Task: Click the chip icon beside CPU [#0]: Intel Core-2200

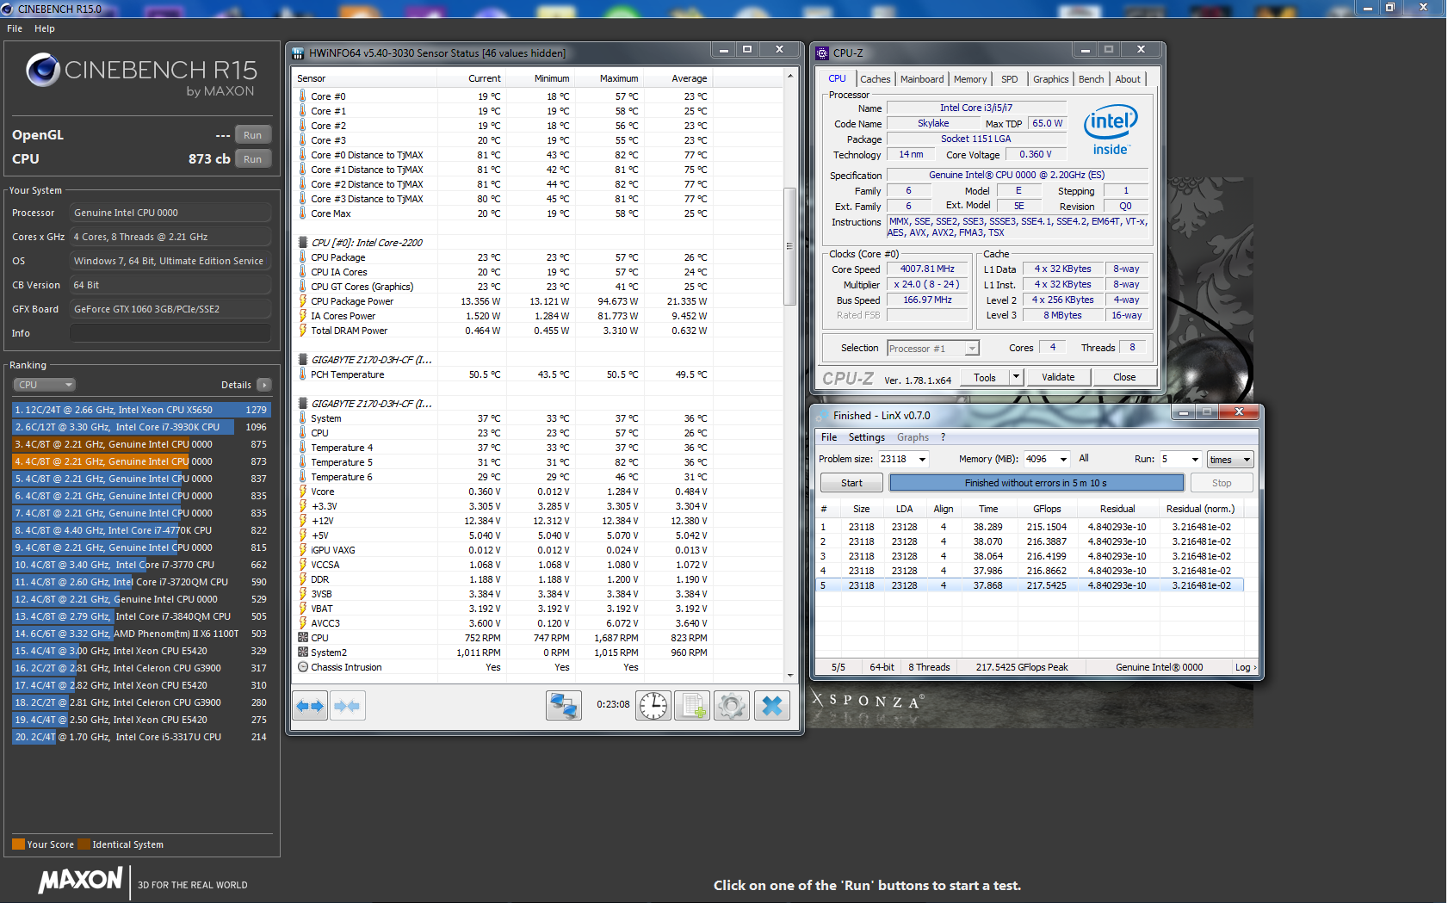Action: (303, 243)
